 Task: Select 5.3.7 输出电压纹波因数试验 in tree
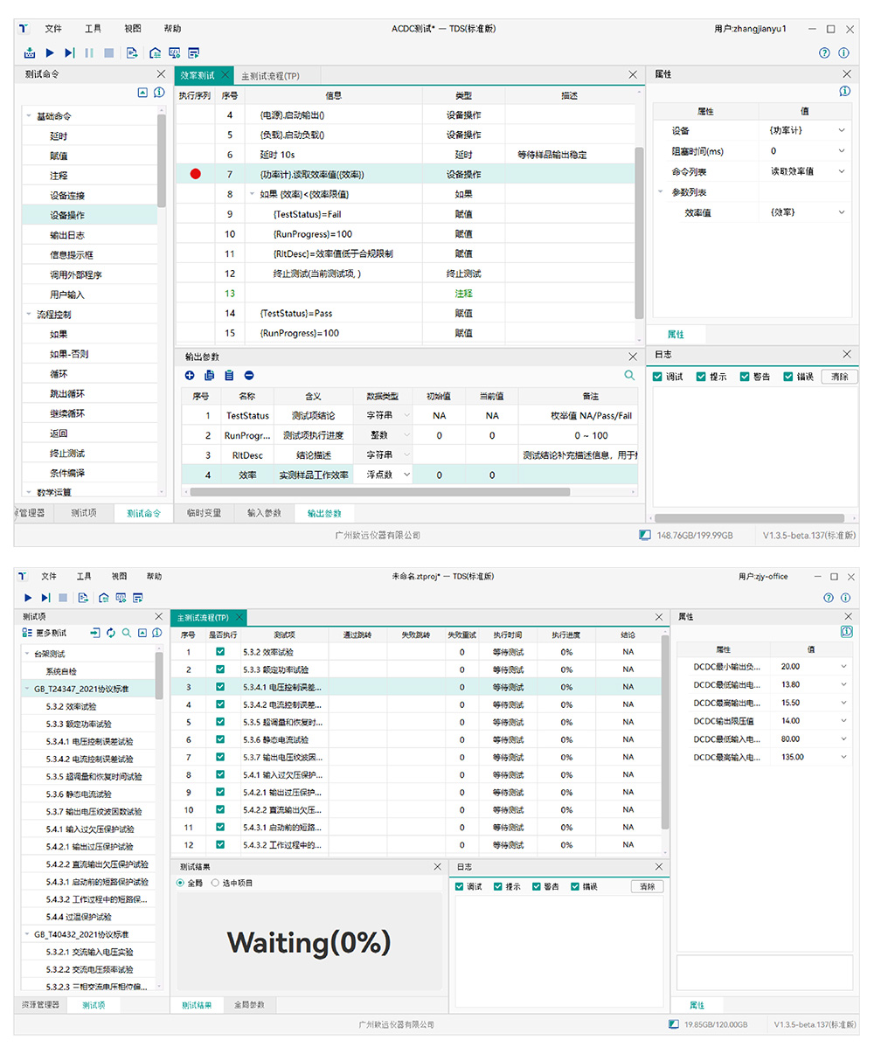94,811
